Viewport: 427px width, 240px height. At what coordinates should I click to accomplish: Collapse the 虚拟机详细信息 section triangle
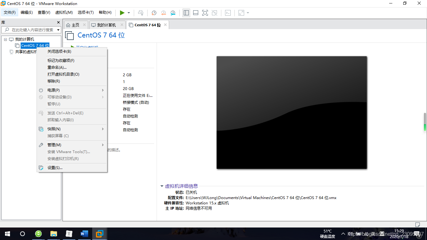click(x=162, y=186)
